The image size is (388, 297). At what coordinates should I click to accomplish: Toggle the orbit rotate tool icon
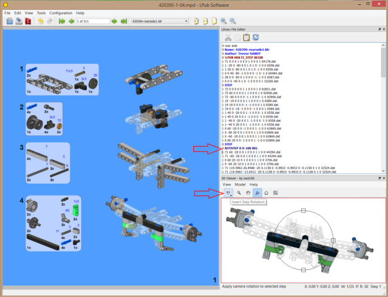click(x=267, y=193)
